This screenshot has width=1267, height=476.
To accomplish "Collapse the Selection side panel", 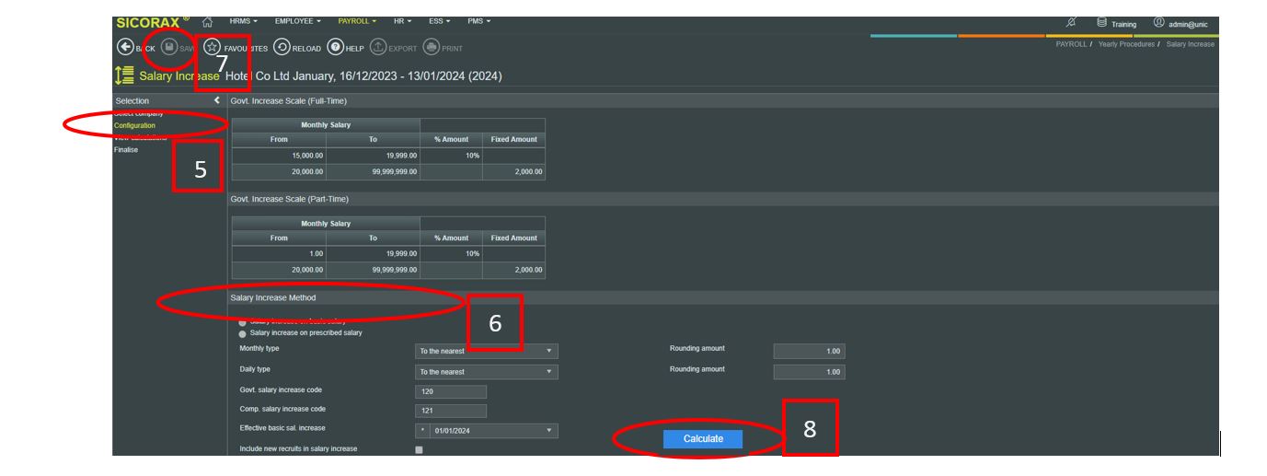I will pos(216,100).
